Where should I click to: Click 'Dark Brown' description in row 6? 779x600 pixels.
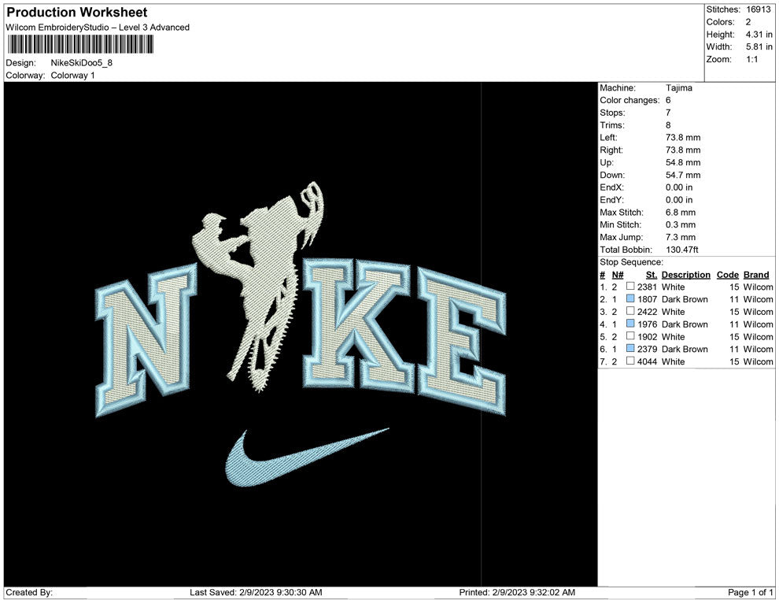[685, 349]
